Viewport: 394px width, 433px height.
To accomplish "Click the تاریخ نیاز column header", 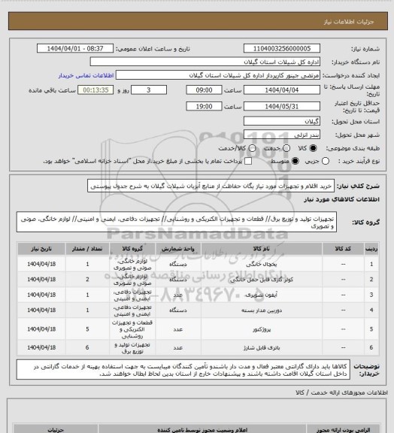I will [41, 249].
